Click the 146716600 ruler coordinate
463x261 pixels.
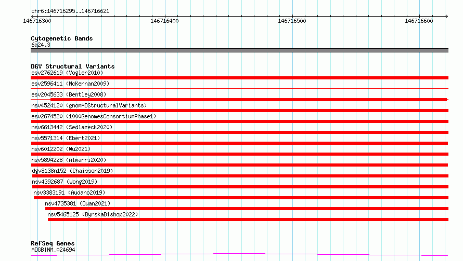[419, 21]
